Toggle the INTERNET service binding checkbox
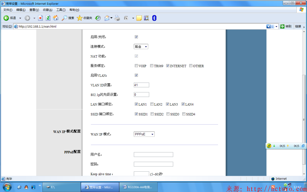 pos(168,66)
